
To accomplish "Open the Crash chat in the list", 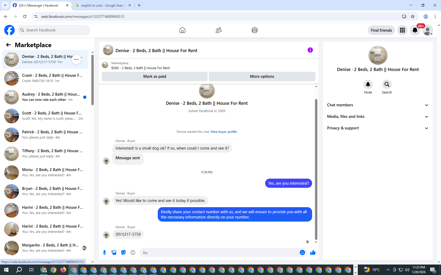I will pos(45,78).
